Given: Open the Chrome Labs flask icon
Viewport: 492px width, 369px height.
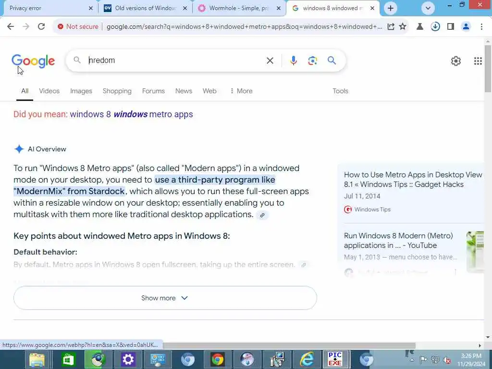Looking at the screenshot, I should click(x=419, y=27).
